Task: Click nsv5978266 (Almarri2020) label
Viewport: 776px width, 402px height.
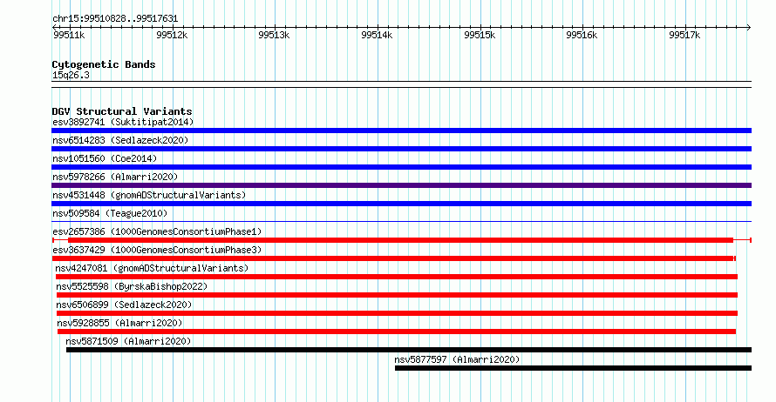Action: tap(115, 177)
